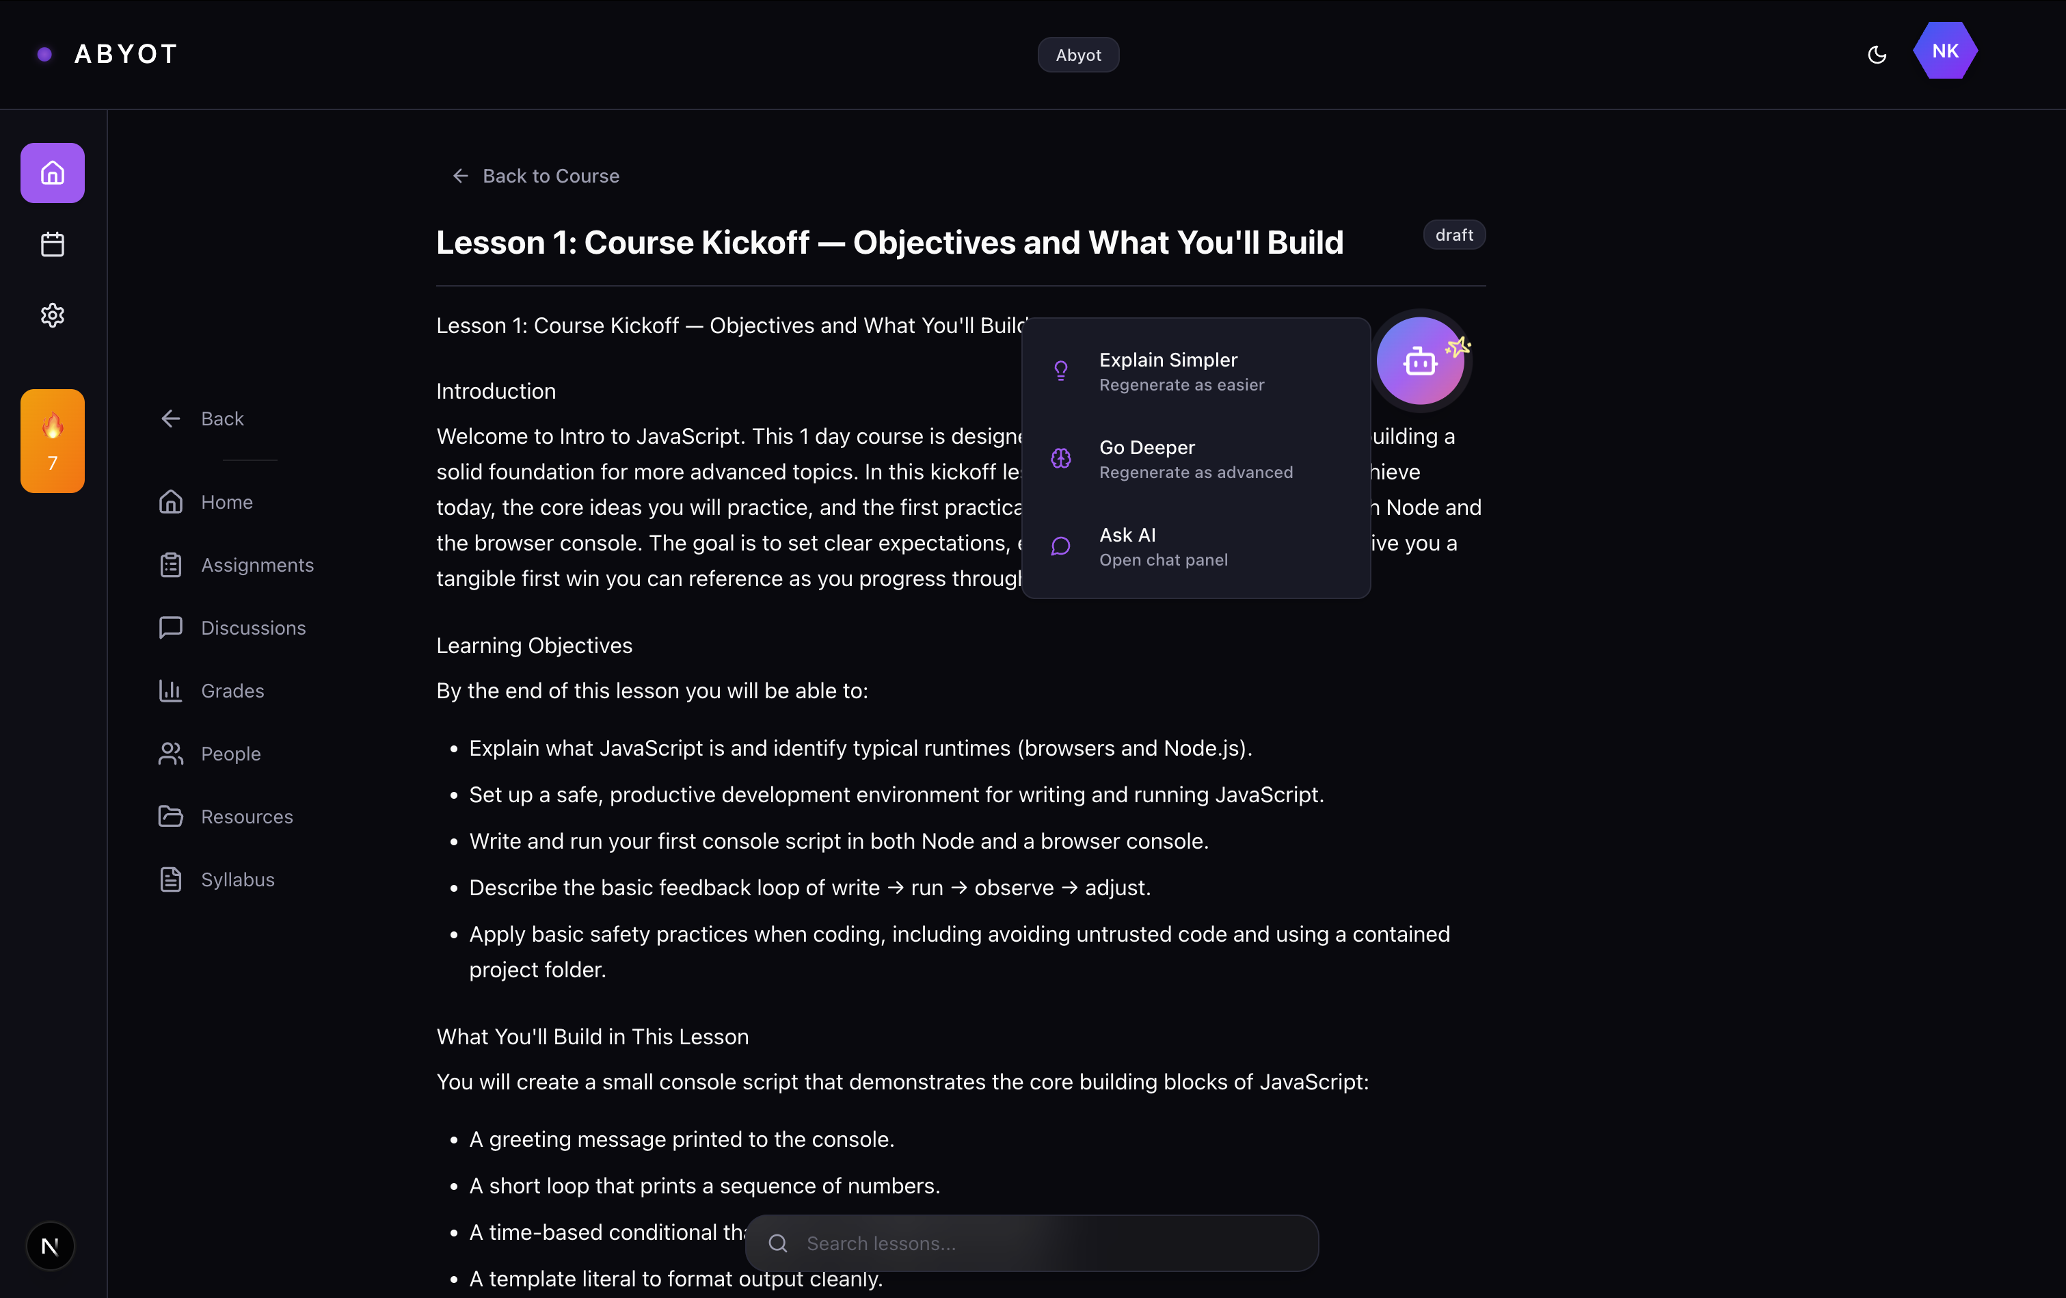The height and width of the screenshot is (1298, 2066).
Task: Toggle dark mode with the moon icon
Action: 1877,54
